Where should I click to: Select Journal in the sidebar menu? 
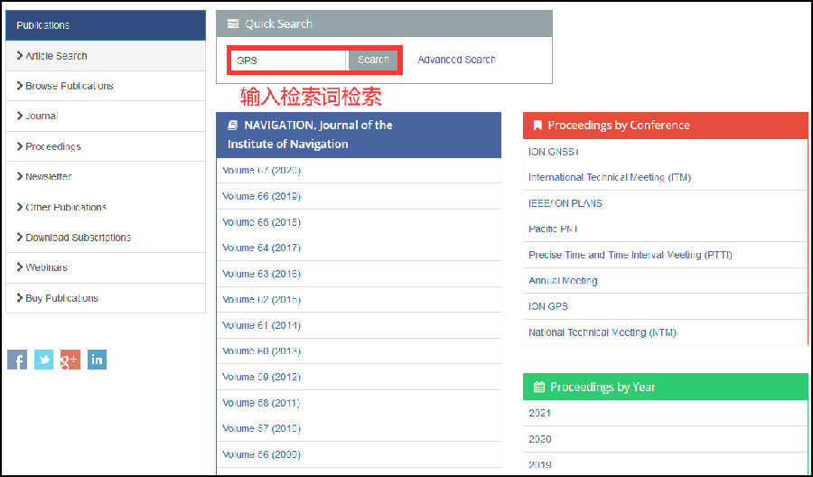pyautogui.click(x=106, y=116)
